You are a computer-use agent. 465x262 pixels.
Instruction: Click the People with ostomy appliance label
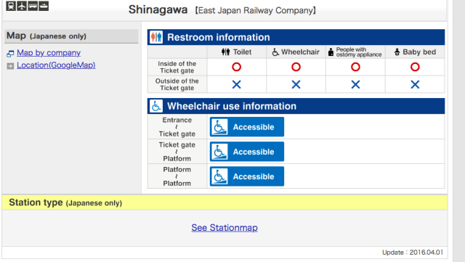[x=359, y=52]
